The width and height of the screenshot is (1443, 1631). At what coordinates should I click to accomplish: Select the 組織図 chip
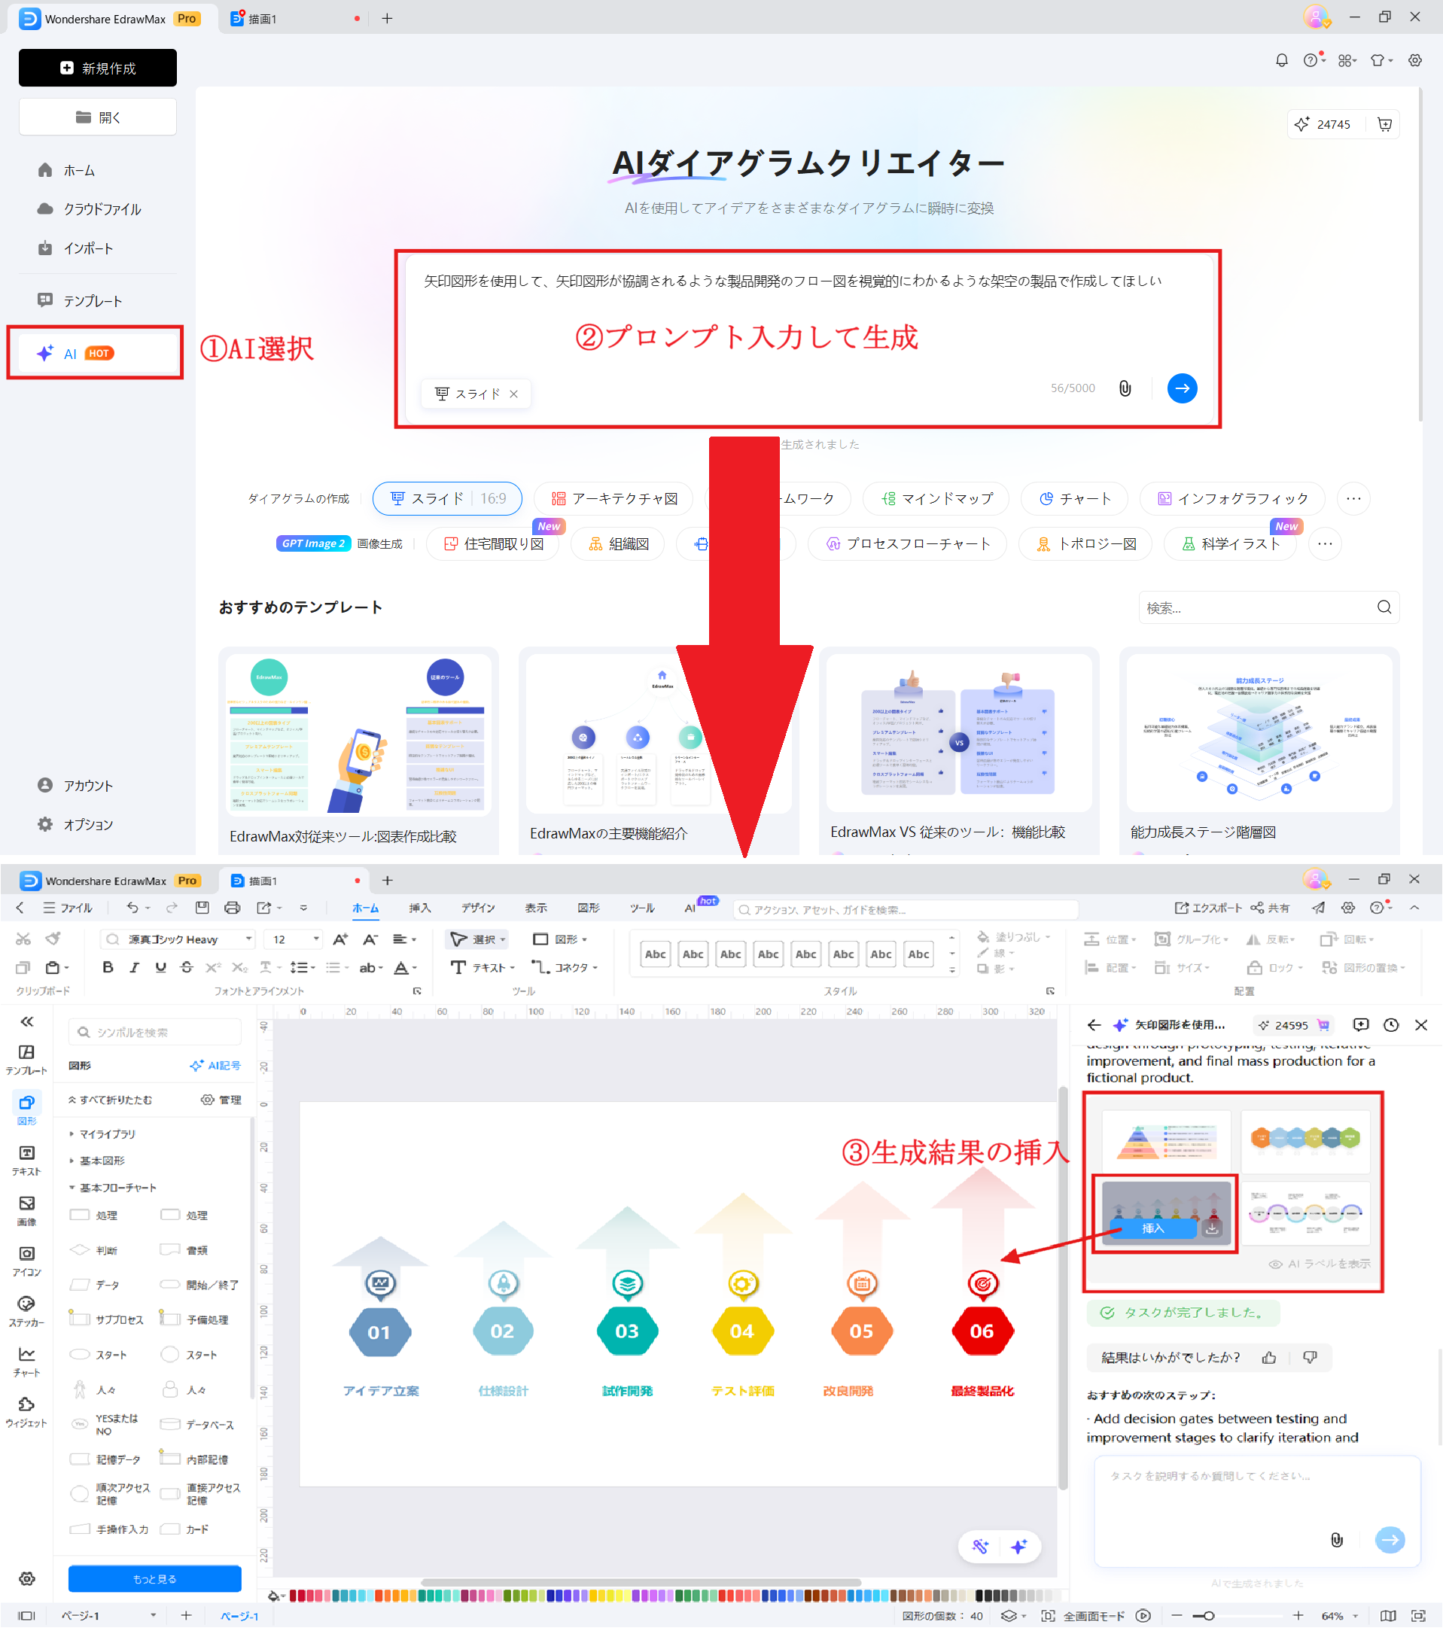(x=619, y=544)
